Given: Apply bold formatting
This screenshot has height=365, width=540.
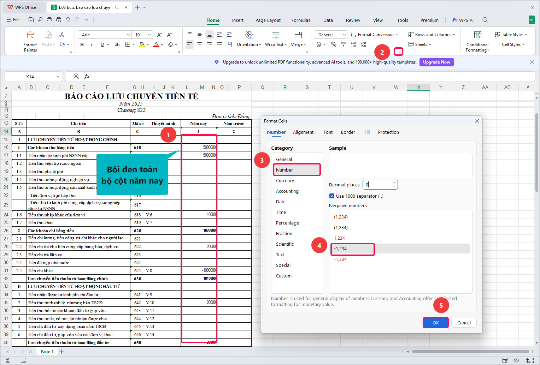Looking at the screenshot, I should tap(82, 44).
